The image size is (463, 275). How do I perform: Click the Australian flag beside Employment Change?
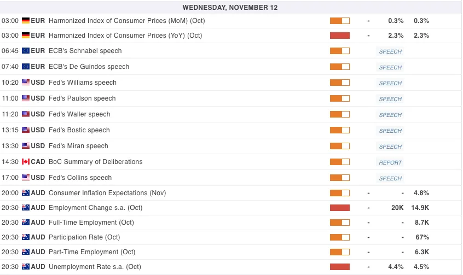tap(25, 208)
